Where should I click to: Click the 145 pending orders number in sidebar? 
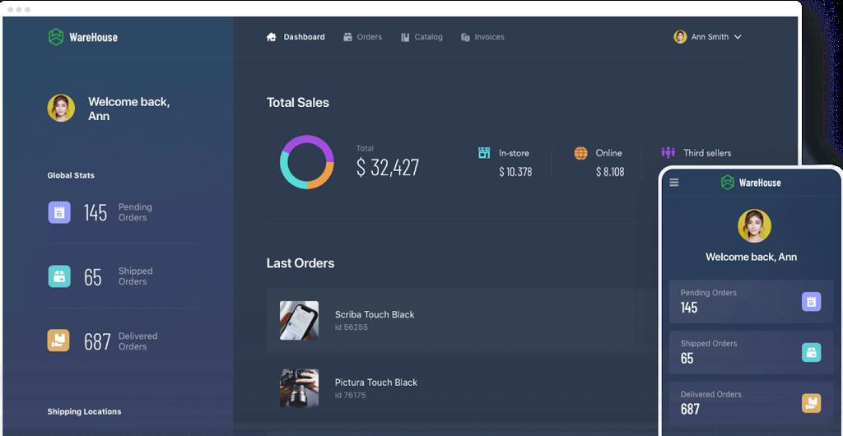95,212
